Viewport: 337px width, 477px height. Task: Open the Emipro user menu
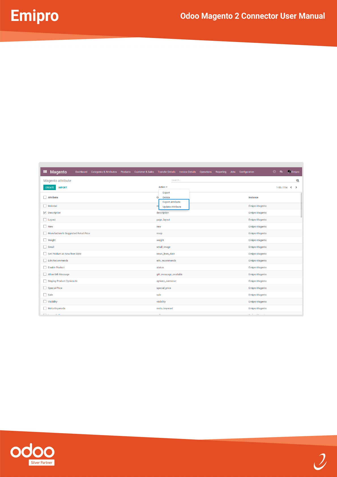pos(293,172)
